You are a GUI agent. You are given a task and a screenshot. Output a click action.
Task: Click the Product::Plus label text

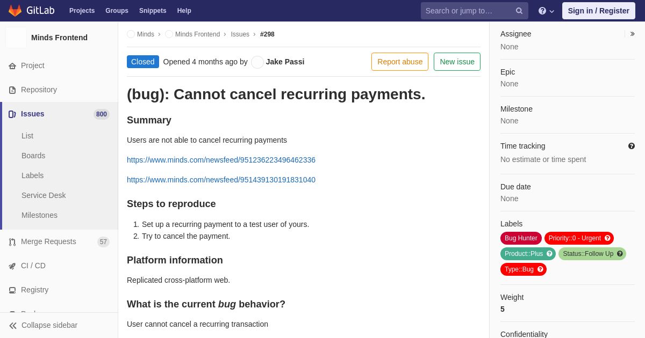pyautogui.click(x=524, y=254)
